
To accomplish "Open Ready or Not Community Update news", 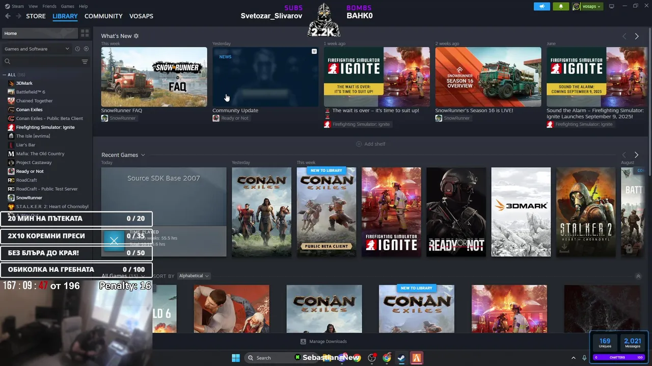I will tap(265, 77).
